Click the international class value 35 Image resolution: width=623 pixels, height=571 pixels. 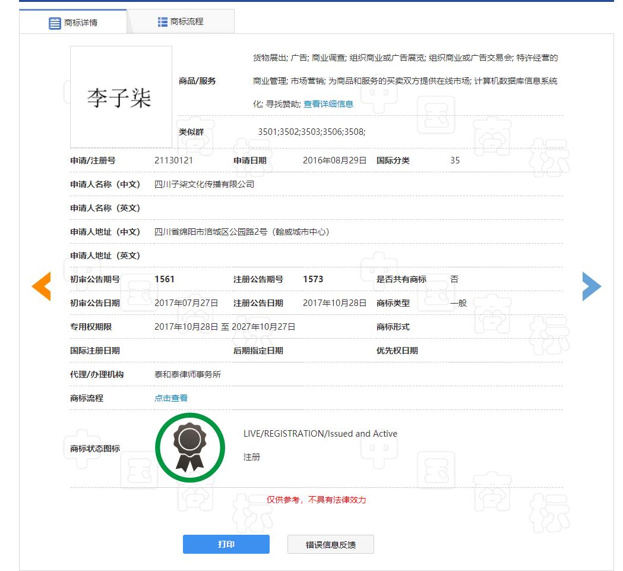click(455, 160)
